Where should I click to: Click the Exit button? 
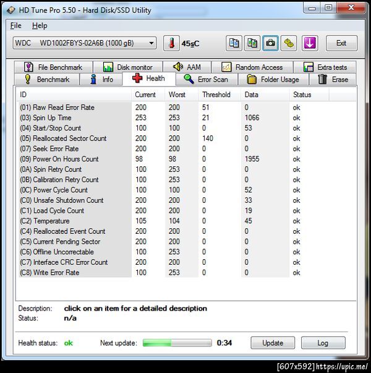click(x=341, y=43)
